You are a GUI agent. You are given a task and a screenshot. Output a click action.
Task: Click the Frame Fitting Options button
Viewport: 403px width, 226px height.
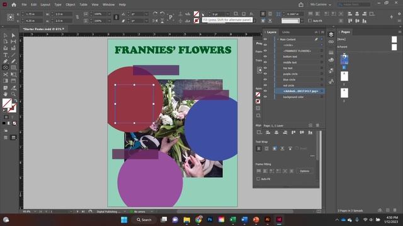tap(304, 171)
